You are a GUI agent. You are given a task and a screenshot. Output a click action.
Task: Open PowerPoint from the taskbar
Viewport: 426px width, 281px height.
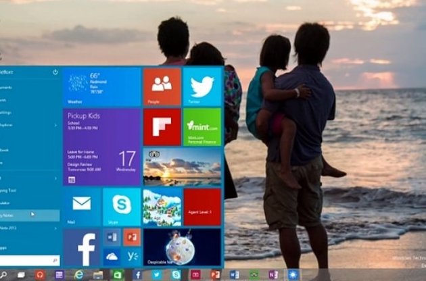(215, 275)
